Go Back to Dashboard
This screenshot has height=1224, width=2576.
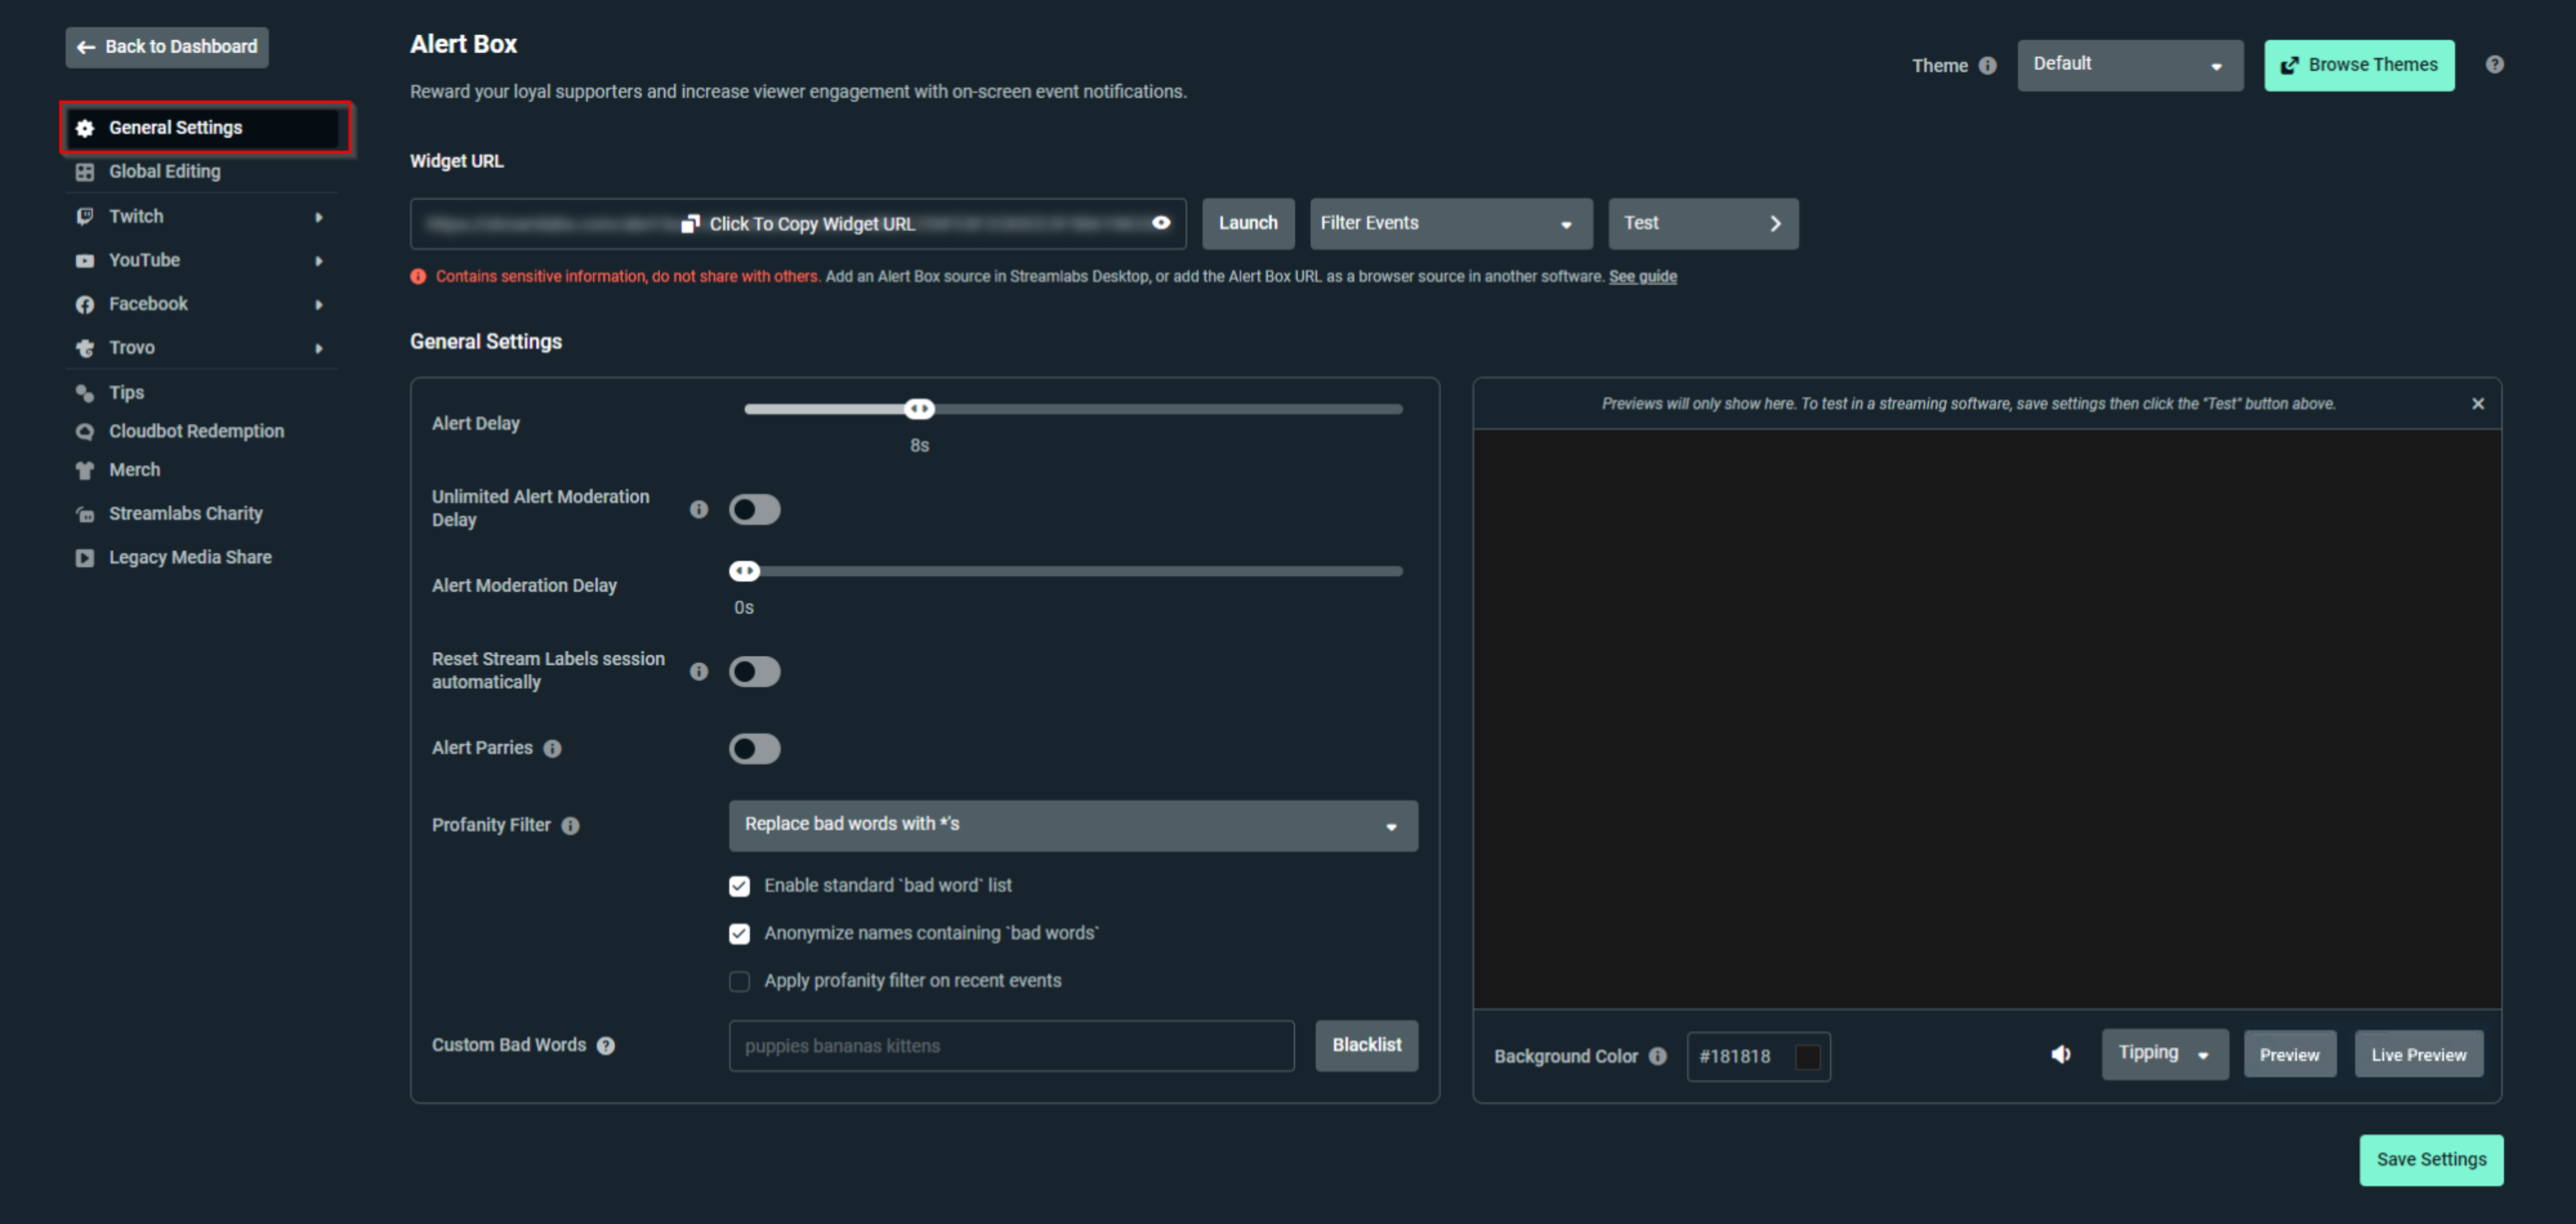(167, 47)
